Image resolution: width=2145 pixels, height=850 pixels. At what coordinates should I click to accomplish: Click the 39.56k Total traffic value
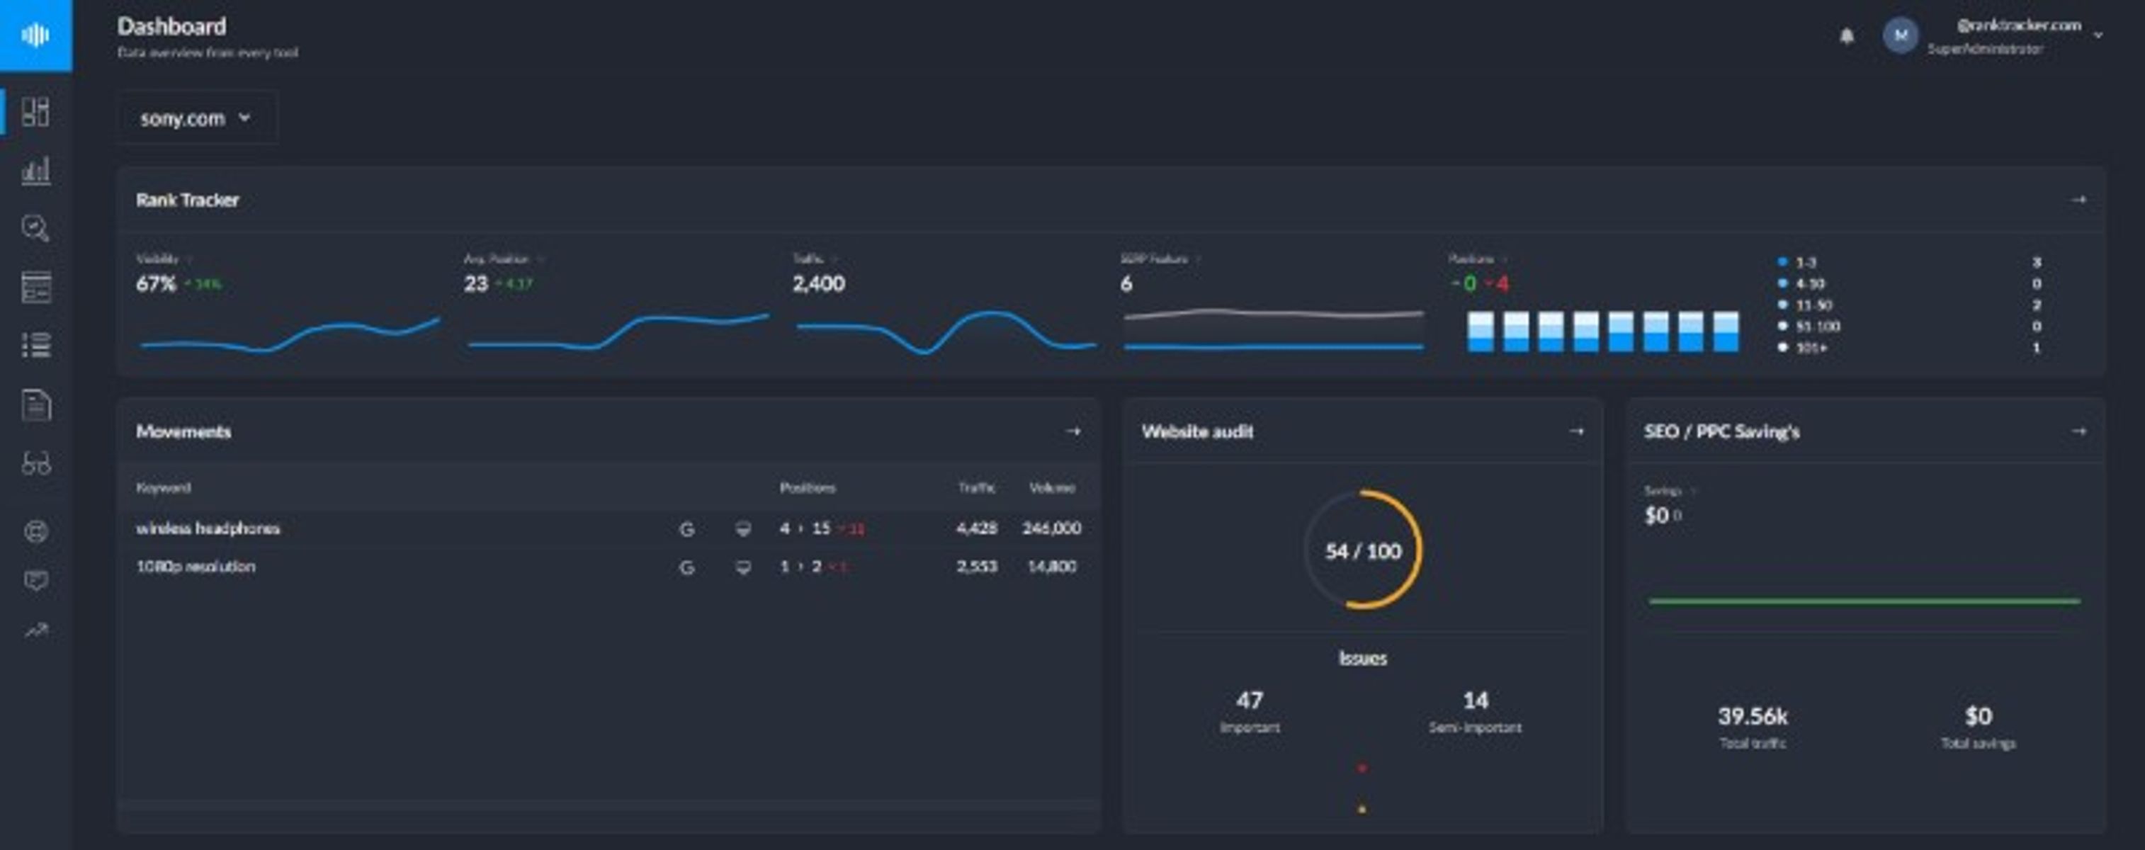click(1753, 716)
